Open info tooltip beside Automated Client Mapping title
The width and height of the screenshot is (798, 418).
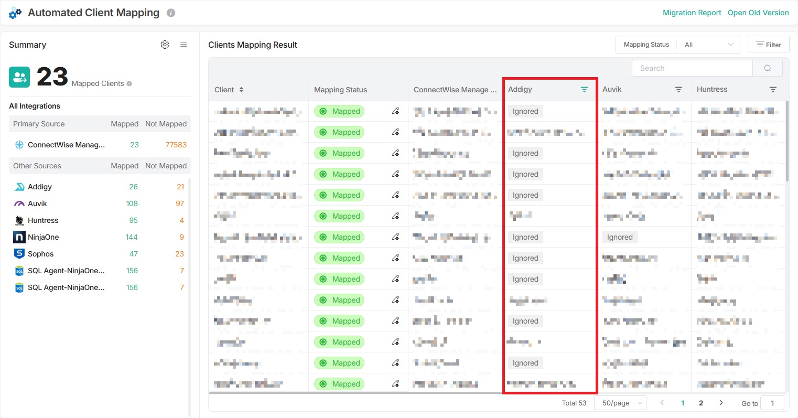point(171,13)
